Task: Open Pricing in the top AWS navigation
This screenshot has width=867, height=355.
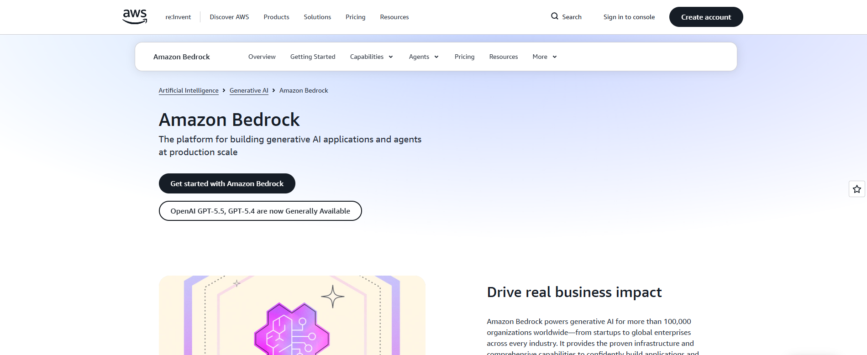Action: coord(355,17)
